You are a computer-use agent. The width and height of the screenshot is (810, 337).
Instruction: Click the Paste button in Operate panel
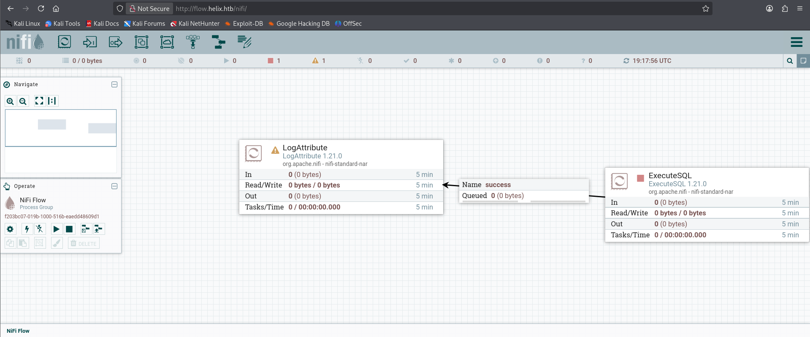tap(23, 243)
